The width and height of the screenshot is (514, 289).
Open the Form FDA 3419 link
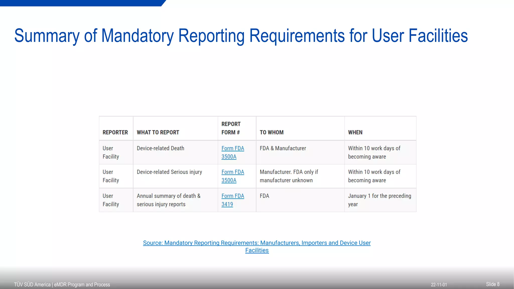(x=233, y=200)
